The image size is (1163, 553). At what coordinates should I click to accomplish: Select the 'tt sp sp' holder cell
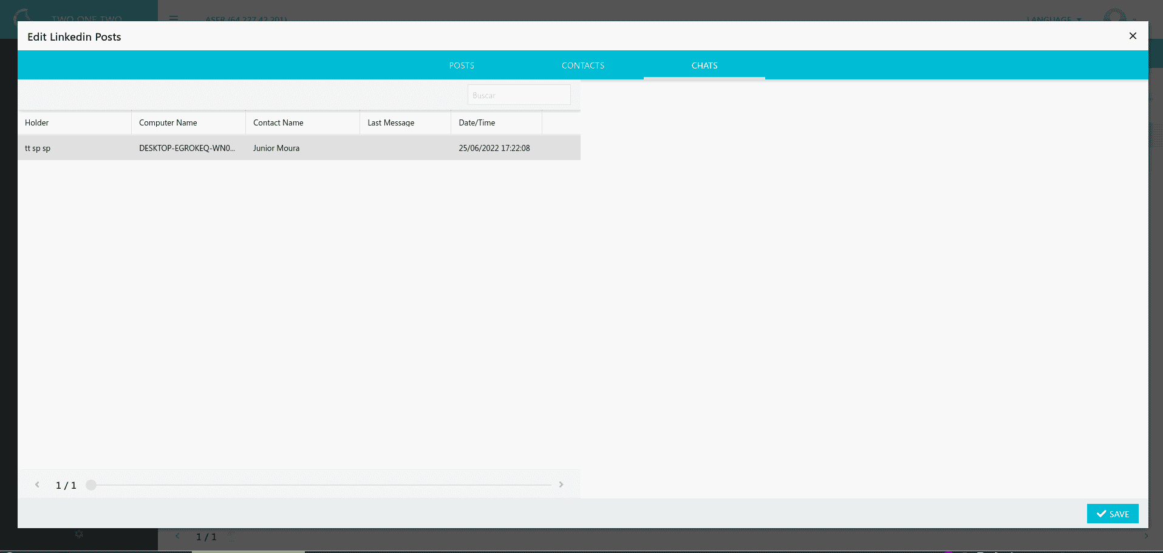coord(75,148)
